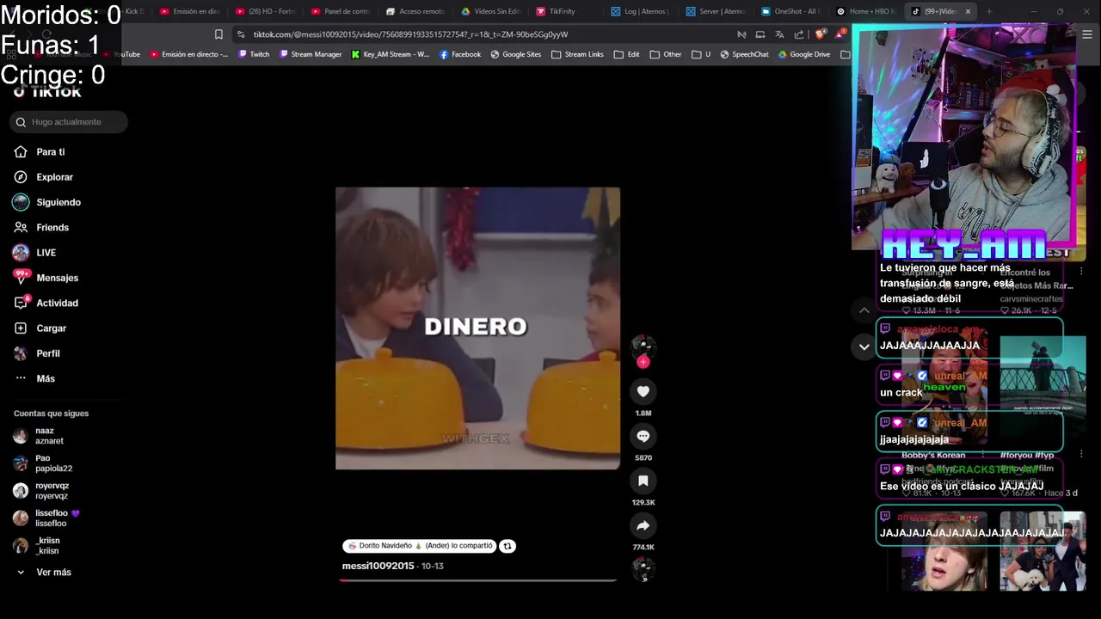Screen dimensions: 1101x619
Task: Switch to the OneShot browser tab
Action: click(x=791, y=11)
